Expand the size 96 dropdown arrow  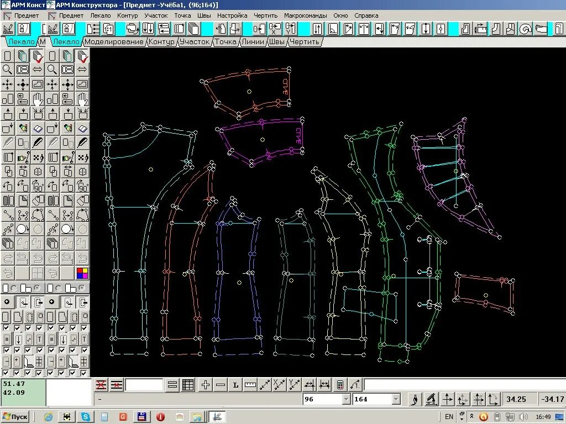346,399
